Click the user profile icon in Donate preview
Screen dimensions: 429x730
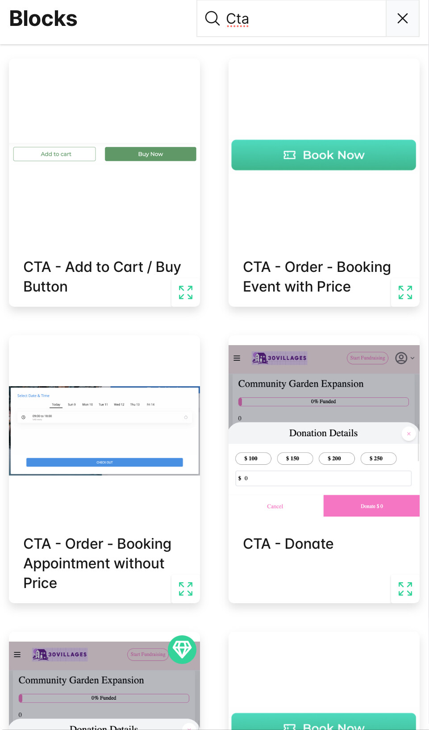(401, 358)
